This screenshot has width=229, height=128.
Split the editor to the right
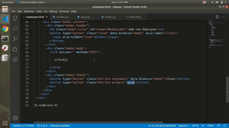pos(217,17)
